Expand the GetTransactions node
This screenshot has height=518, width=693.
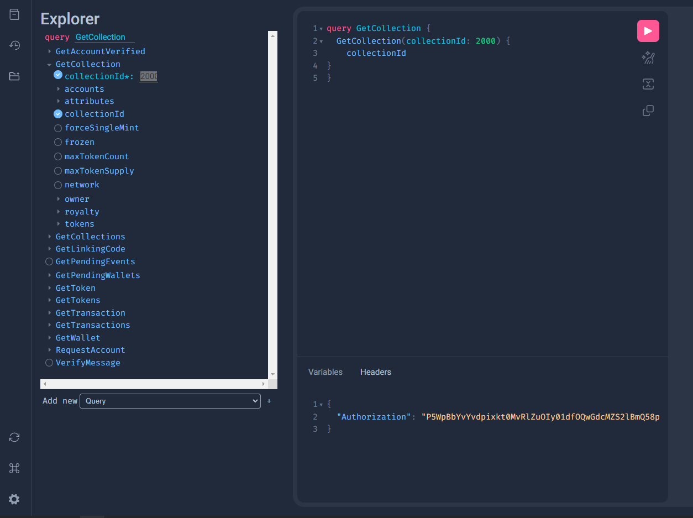click(50, 325)
